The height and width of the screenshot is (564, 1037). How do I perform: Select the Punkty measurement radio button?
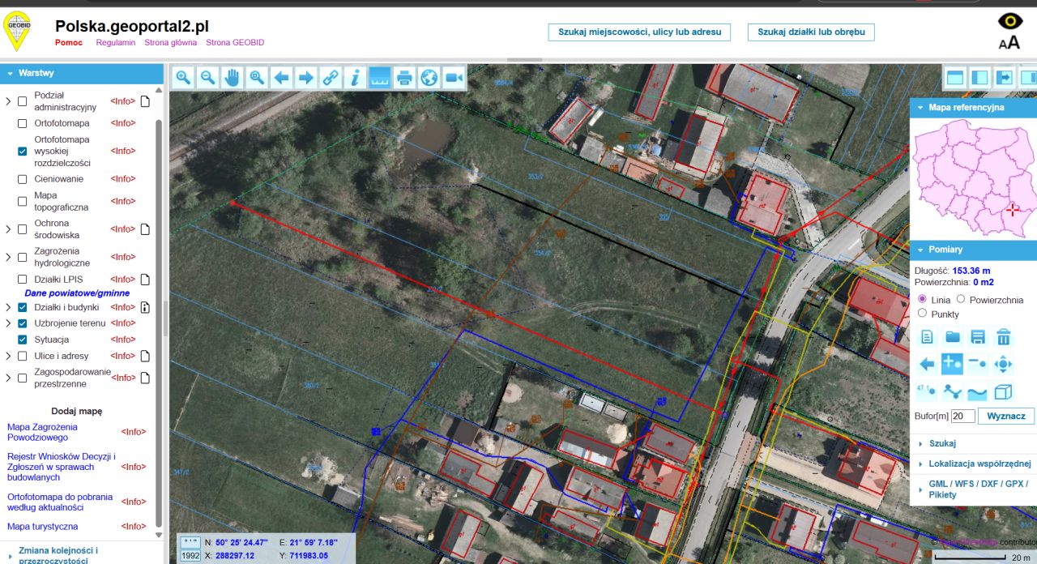coord(922,314)
